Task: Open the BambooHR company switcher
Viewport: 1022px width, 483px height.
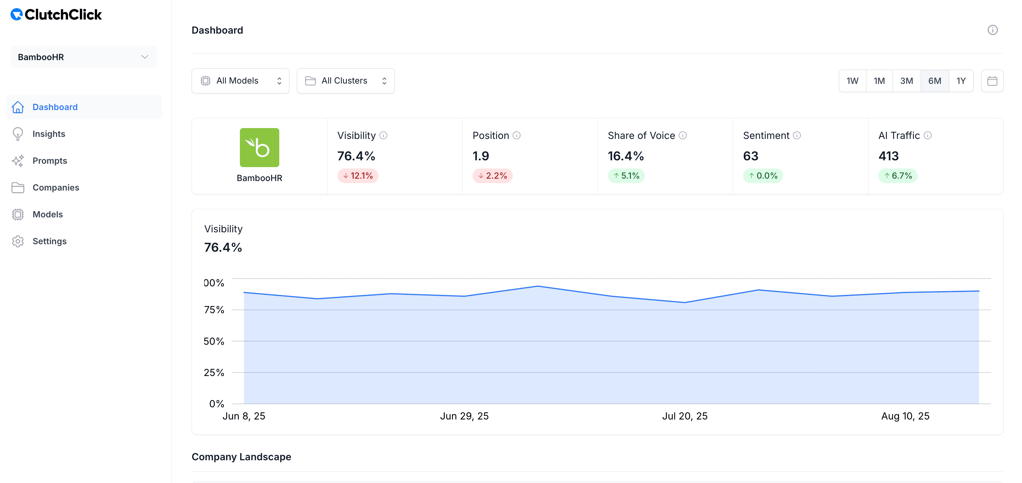Action: pyautogui.click(x=83, y=57)
